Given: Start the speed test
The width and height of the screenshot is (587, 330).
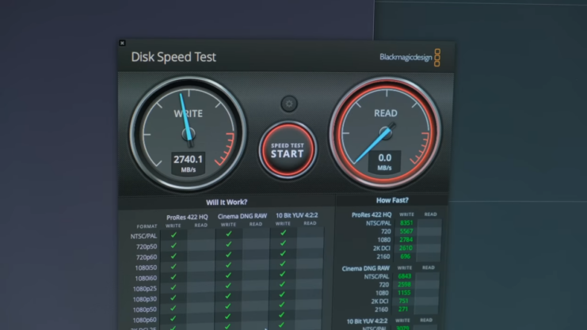Looking at the screenshot, I should point(288,150).
